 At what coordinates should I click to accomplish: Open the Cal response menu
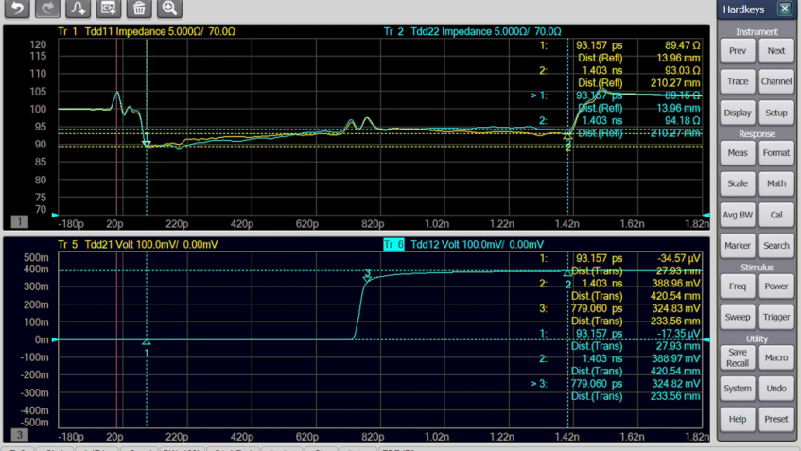point(775,215)
